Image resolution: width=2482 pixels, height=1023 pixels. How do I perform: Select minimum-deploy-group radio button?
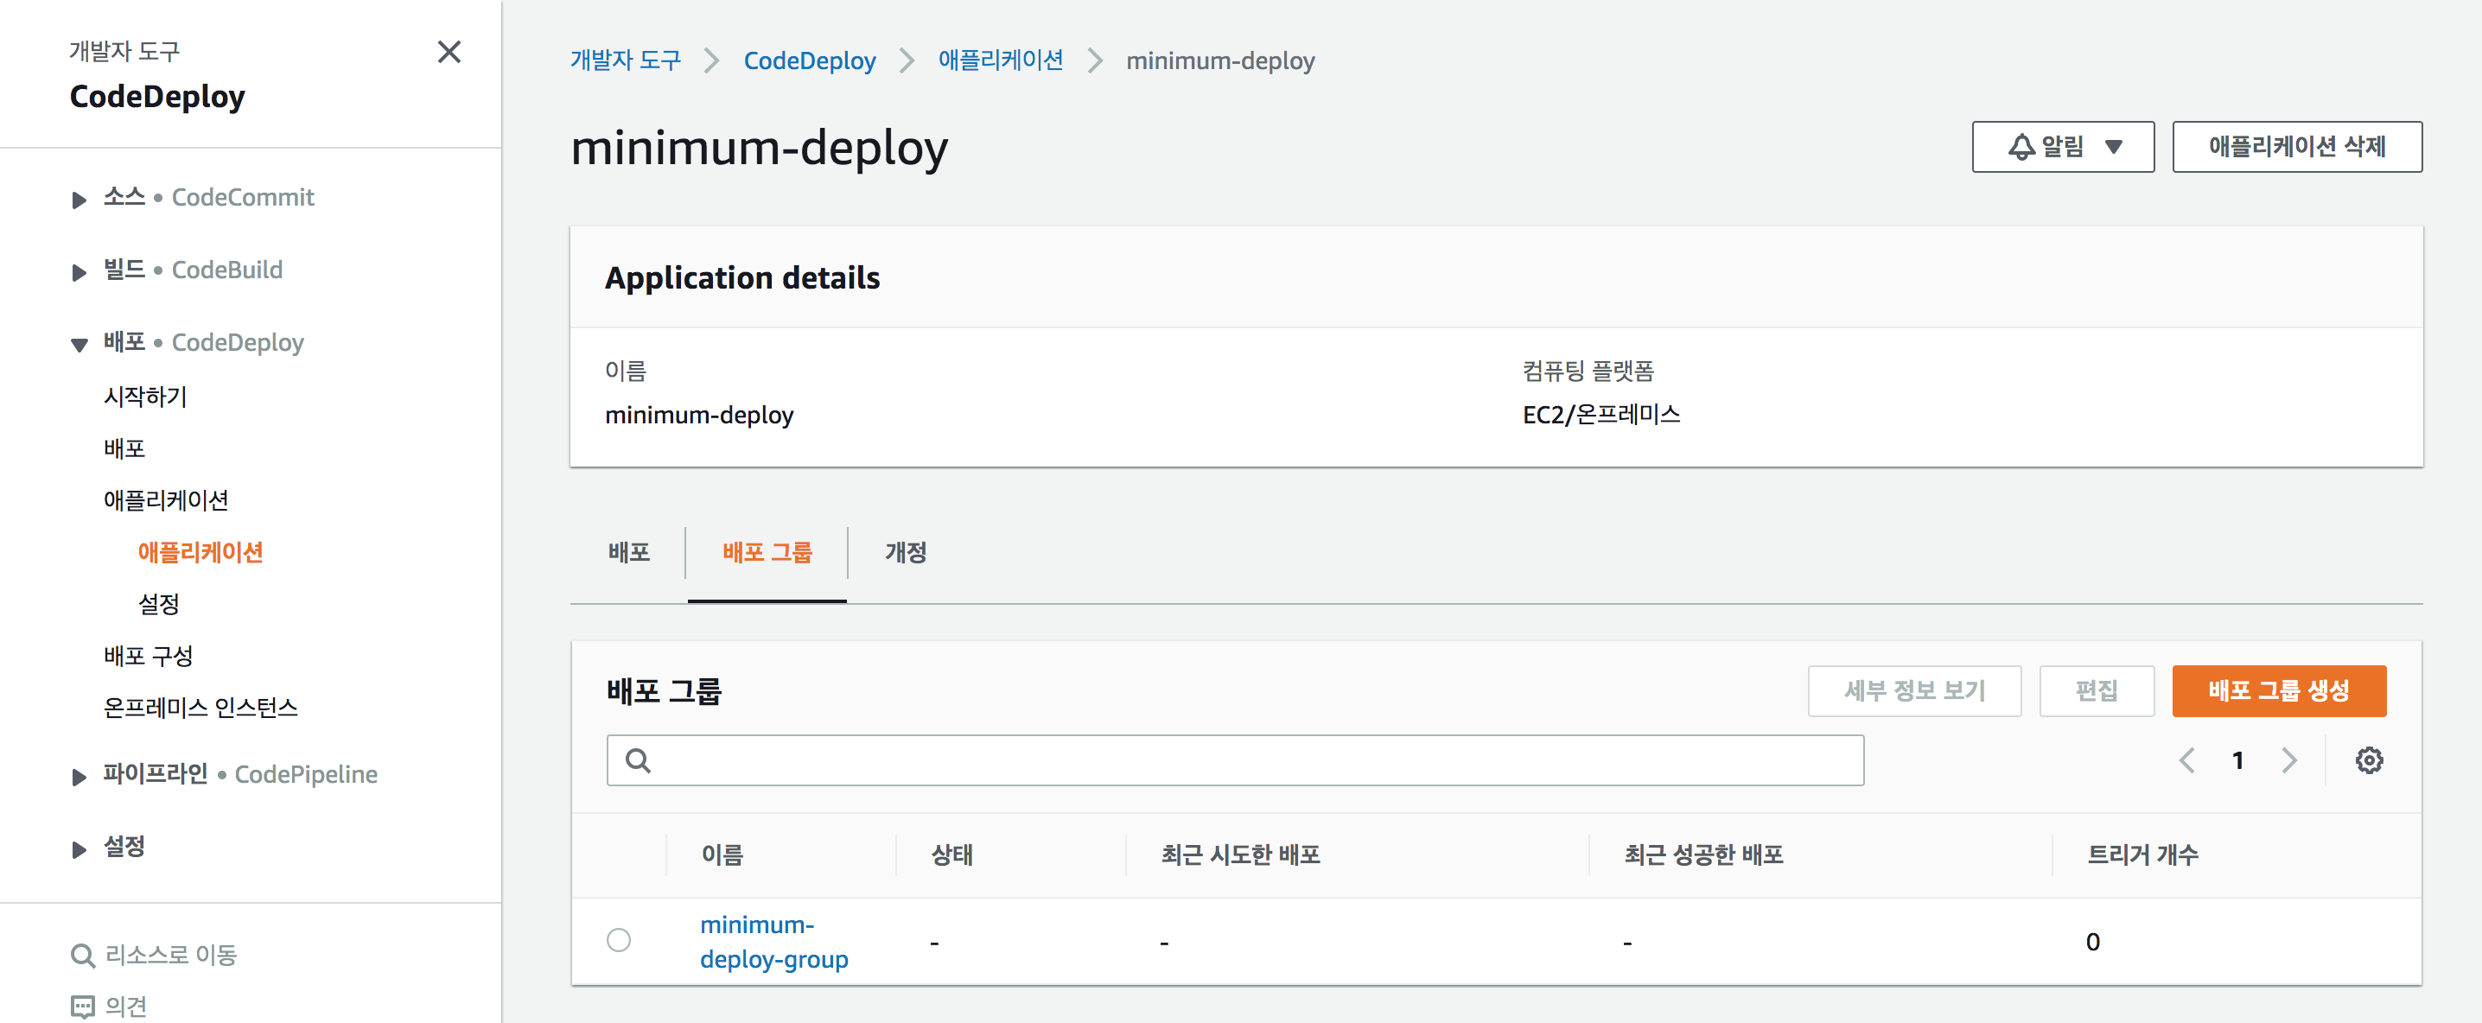tap(619, 939)
